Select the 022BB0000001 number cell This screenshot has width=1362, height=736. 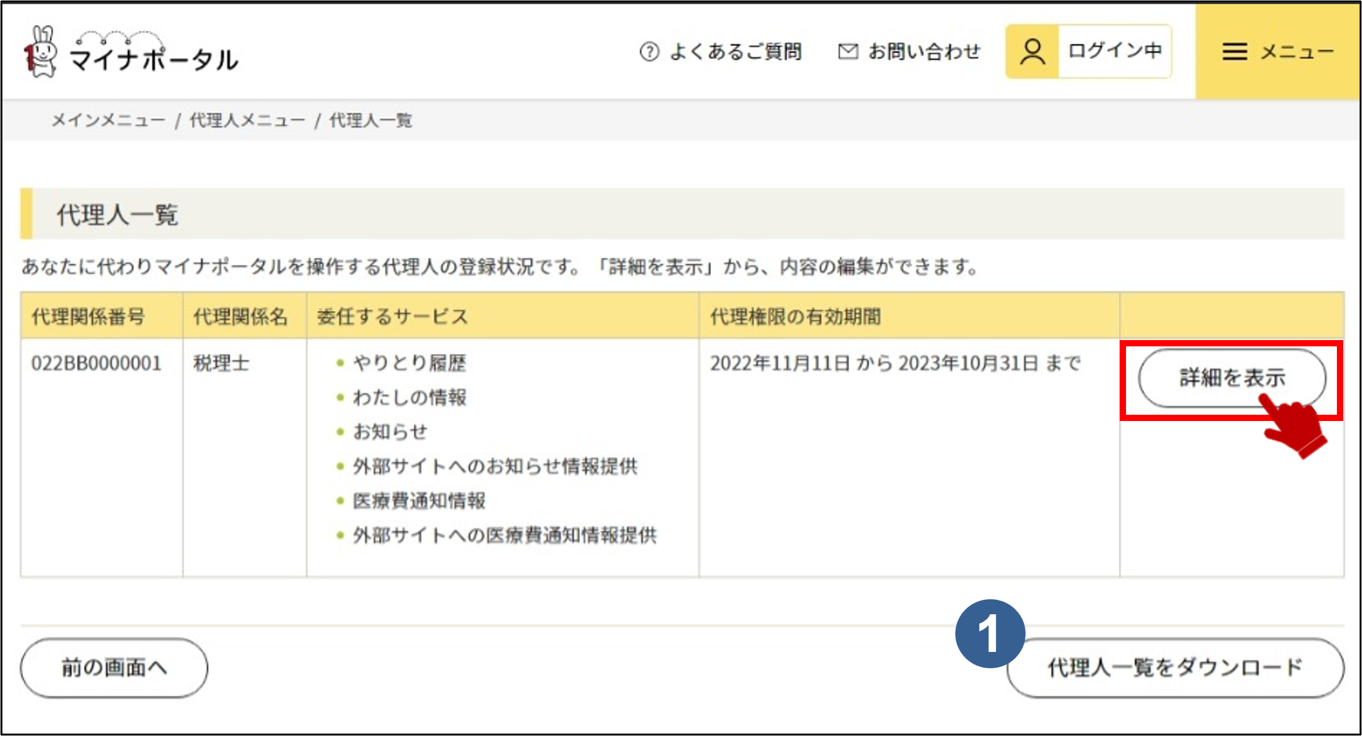click(x=97, y=363)
